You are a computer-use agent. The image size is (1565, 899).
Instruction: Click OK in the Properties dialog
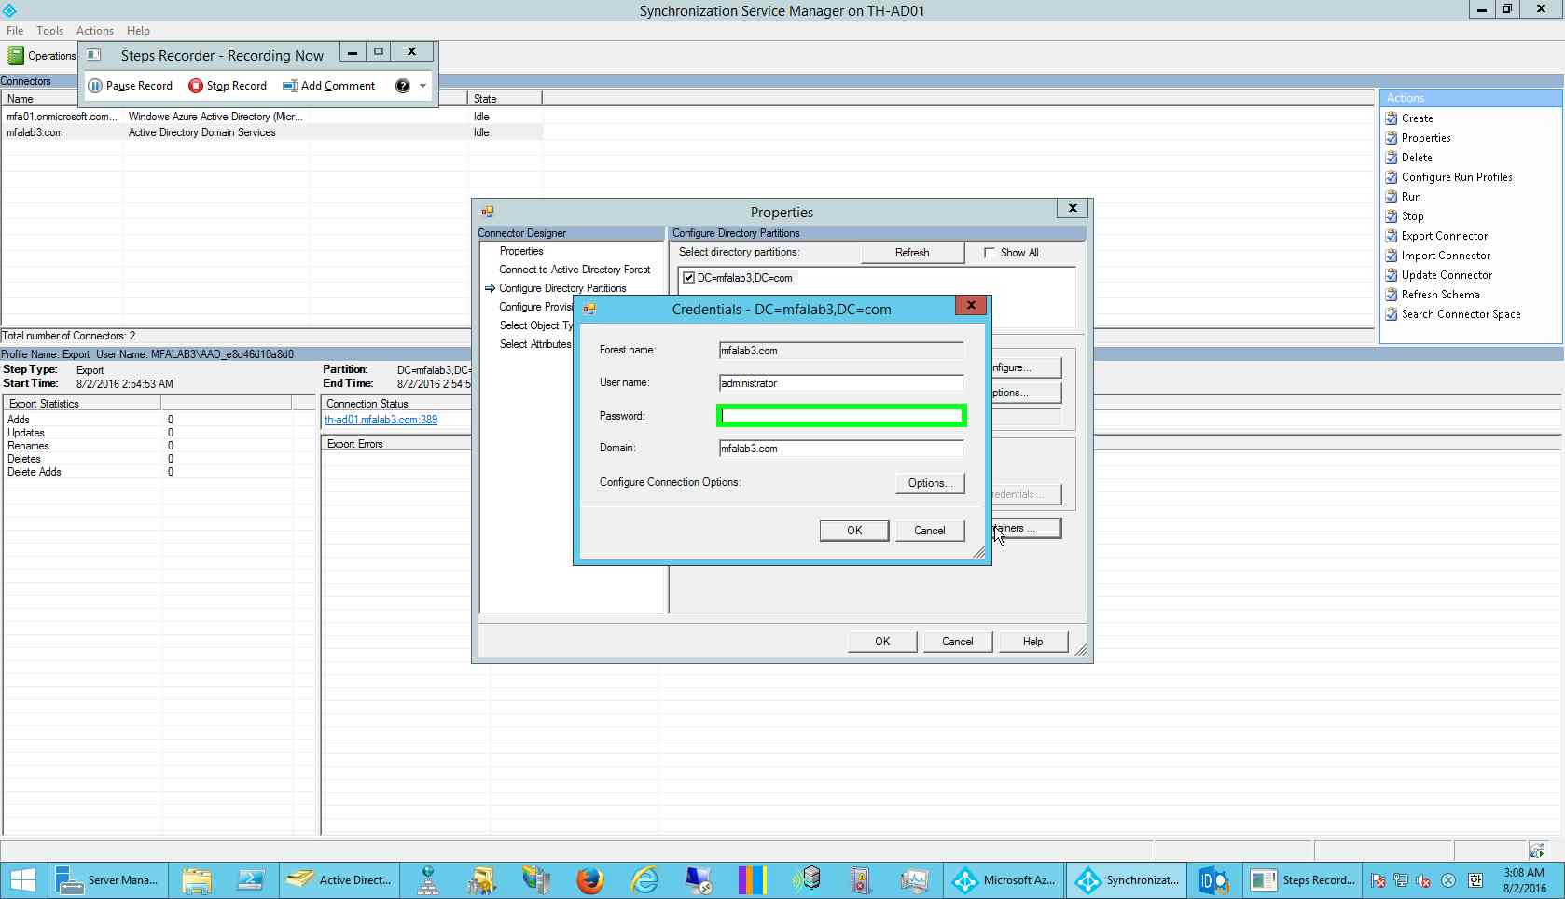(882, 642)
